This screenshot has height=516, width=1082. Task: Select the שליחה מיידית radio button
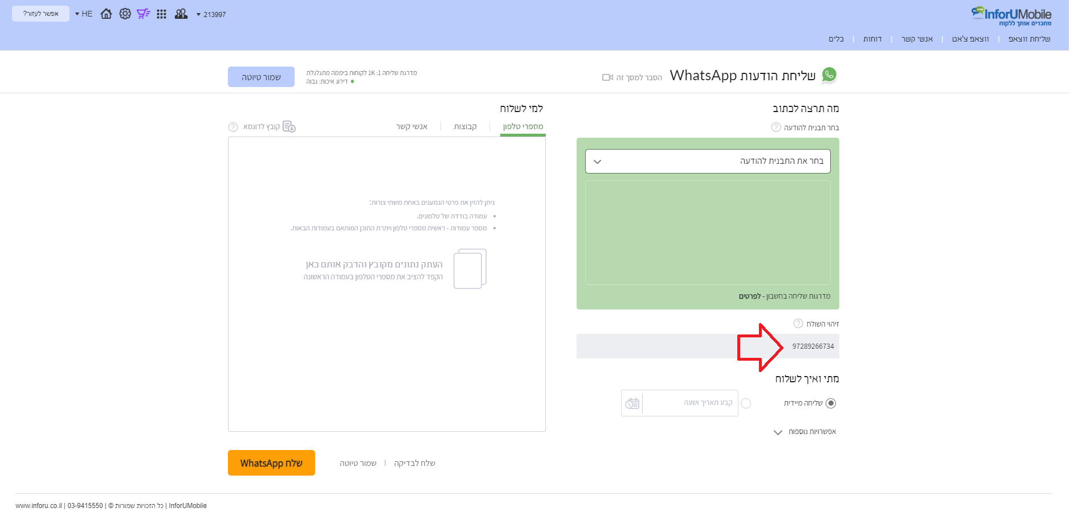[x=831, y=403]
